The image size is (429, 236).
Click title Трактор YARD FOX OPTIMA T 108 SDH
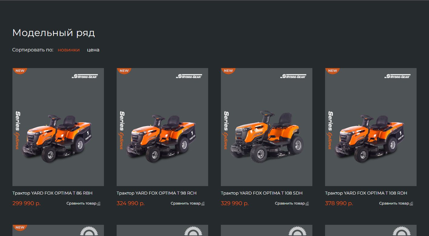tap(262, 193)
